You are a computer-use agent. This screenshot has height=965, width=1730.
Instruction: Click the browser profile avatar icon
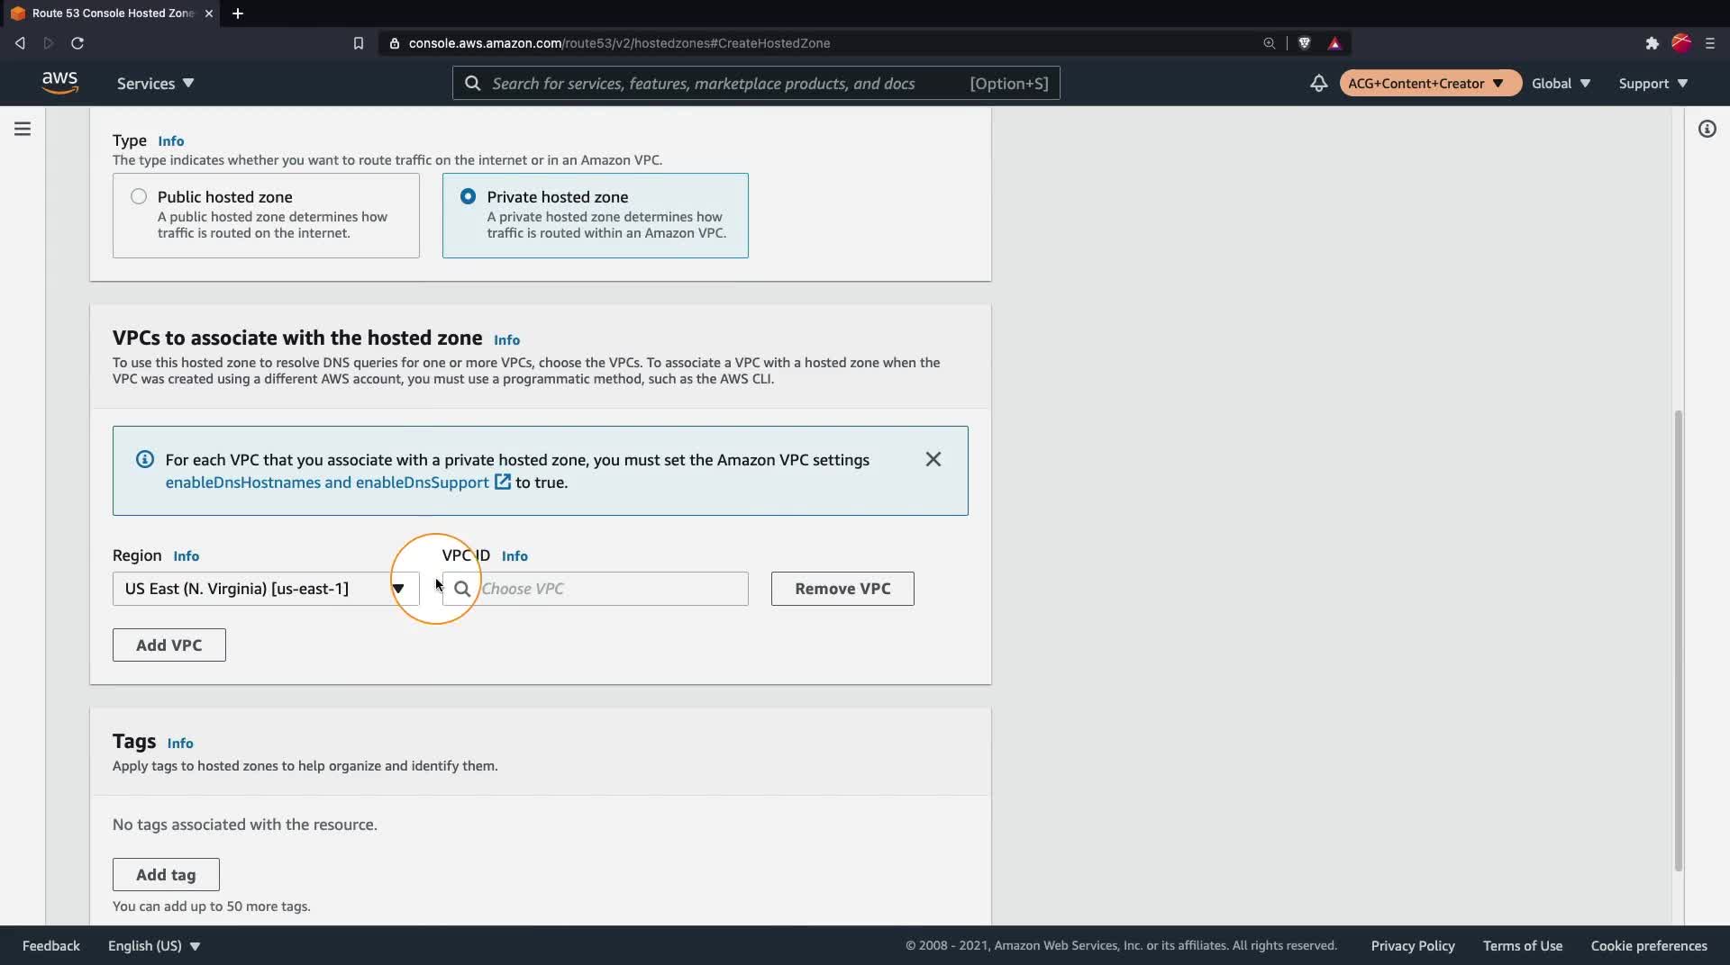[x=1681, y=42]
